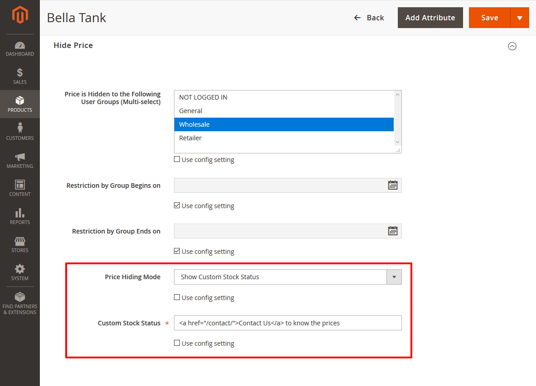
Task: Uncheck Use config setting for Begins on
Action: 177,205
